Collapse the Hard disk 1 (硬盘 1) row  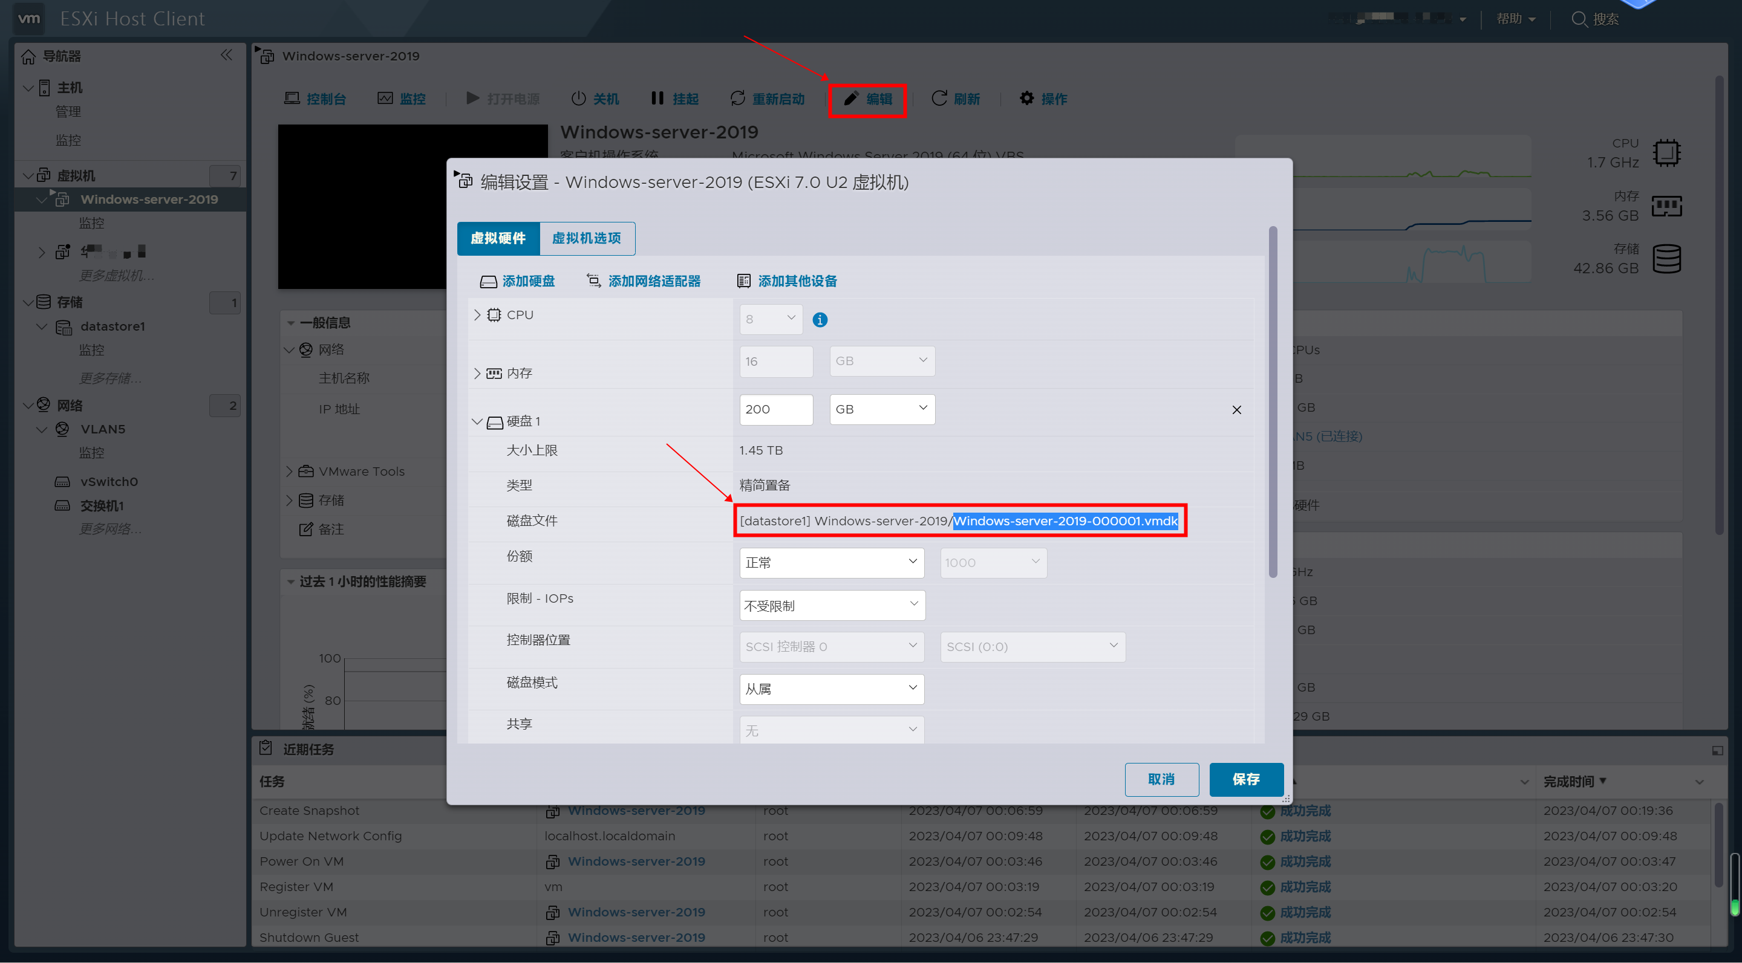click(477, 422)
